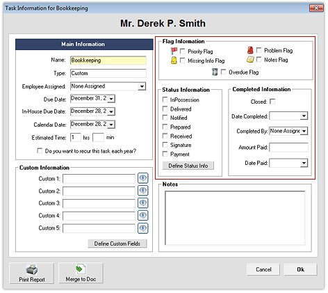Click the info icon beside Custom 1

point(143,178)
